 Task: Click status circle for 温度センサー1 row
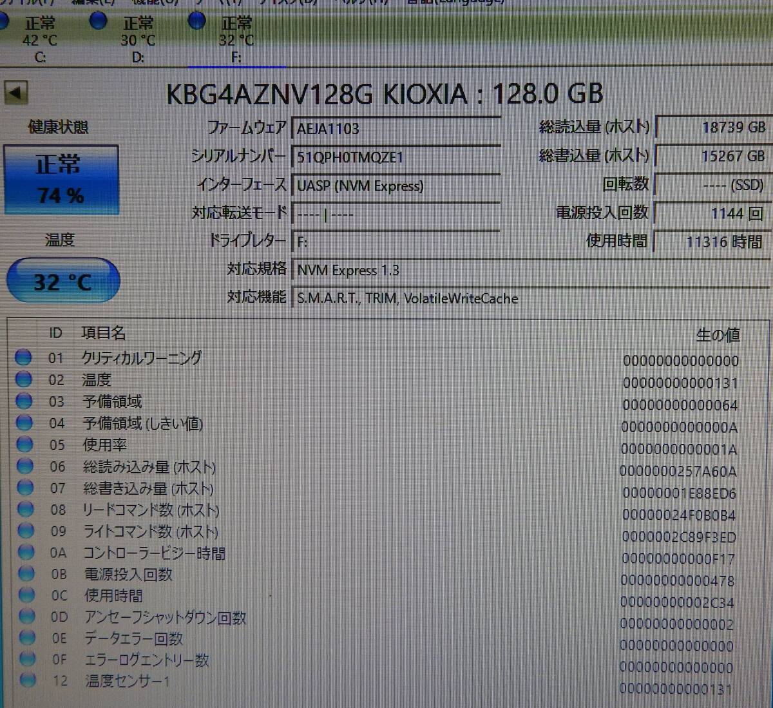point(28,679)
